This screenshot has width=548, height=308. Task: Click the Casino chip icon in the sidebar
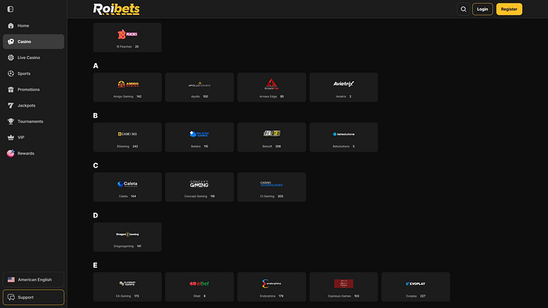pos(11,41)
